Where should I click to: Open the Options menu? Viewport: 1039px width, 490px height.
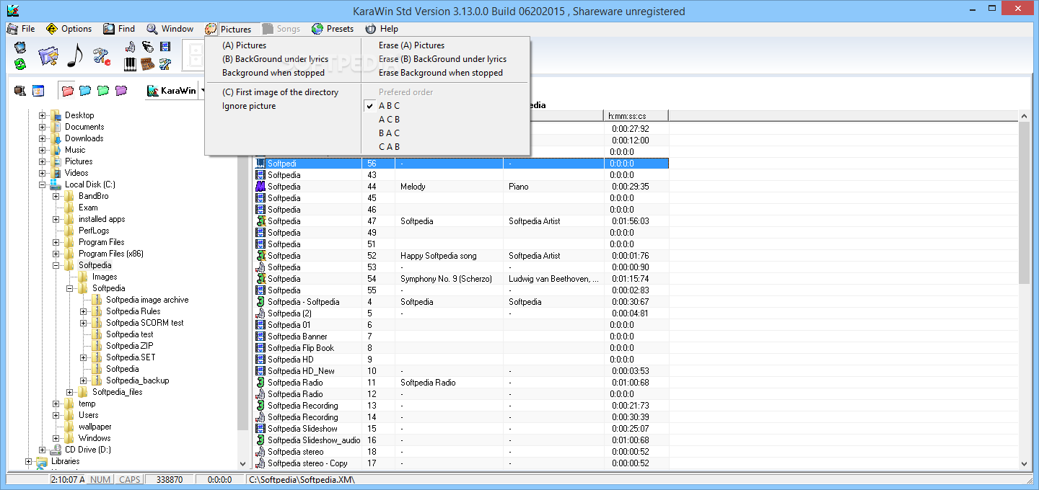[x=69, y=29]
